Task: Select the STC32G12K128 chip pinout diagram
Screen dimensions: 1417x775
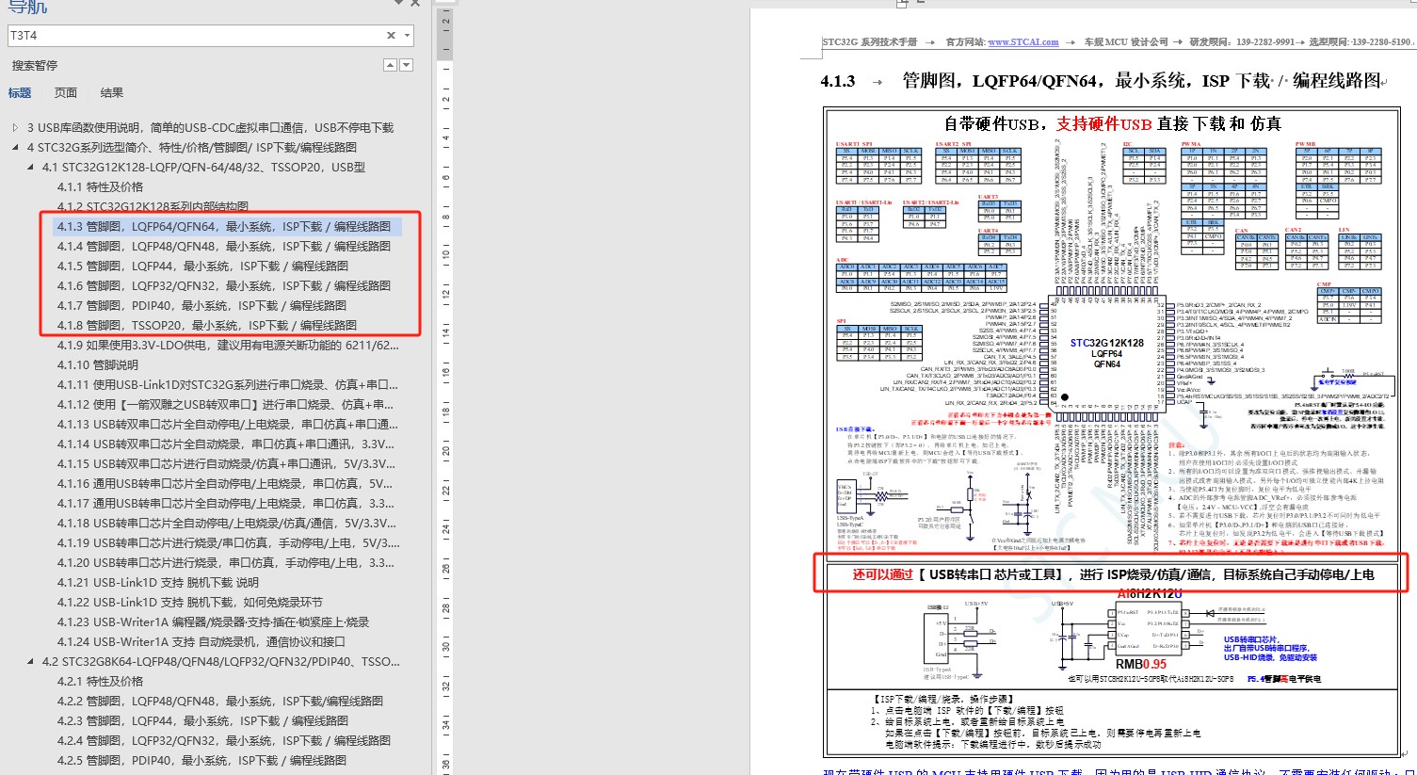Action: pyautogui.click(x=1106, y=353)
